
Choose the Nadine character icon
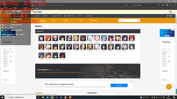(90, 47)
